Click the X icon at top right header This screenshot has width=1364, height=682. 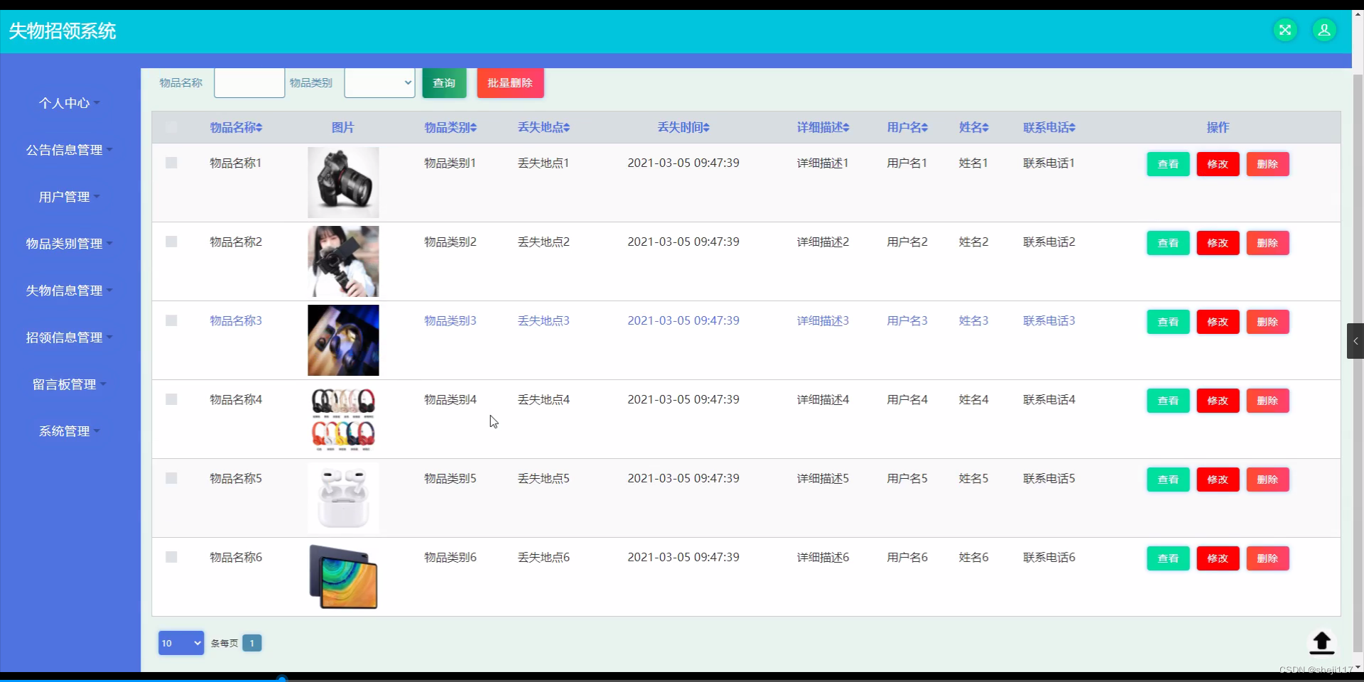pyautogui.click(x=1285, y=30)
